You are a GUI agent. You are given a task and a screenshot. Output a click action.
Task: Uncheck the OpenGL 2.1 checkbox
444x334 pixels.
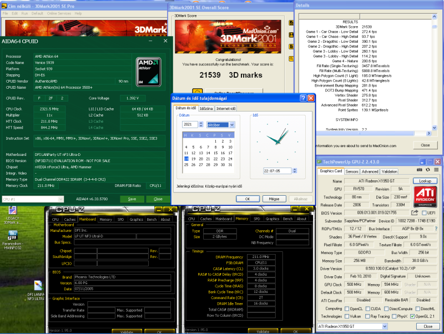click(412, 316)
